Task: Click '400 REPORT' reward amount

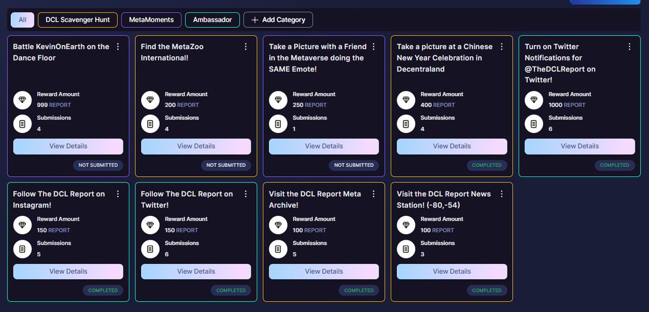Action: click(x=438, y=105)
